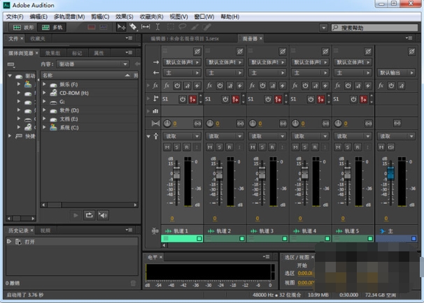
Task: Open track 1 读取 automation mode dropdown
Action: pyautogui.click(x=182, y=136)
